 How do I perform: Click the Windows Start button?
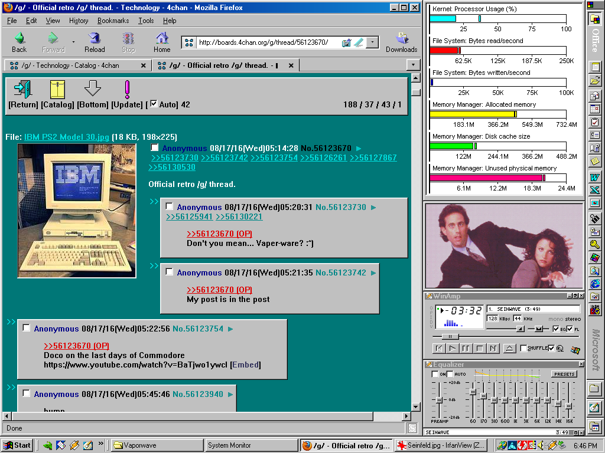click(17, 445)
